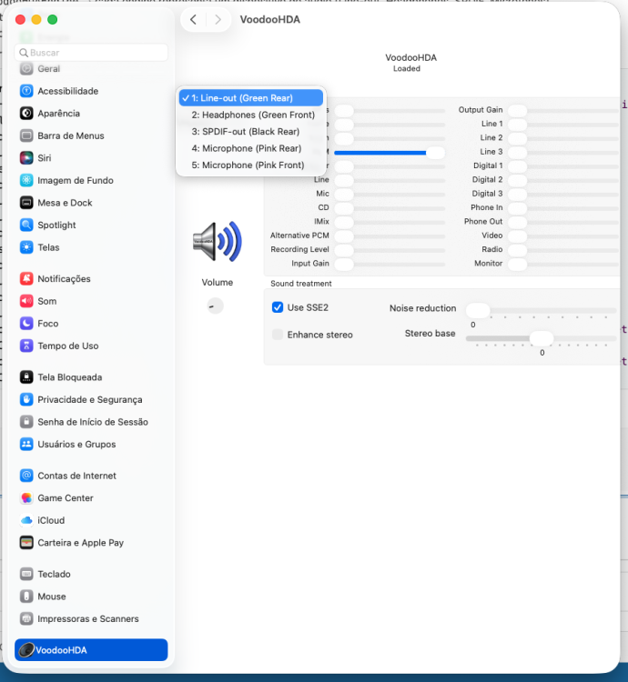Click the large VoodooHDA speaker volume icon
This screenshot has height=682, width=628.
[x=218, y=241]
